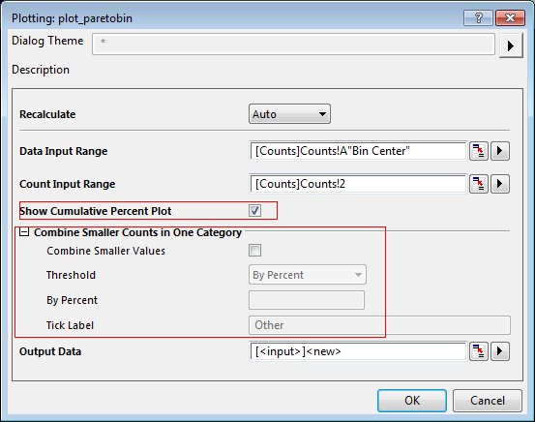This screenshot has width=535, height=422.
Task: Enable the Combine Smaller Values checkbox
Action: (x=254, y=251)
